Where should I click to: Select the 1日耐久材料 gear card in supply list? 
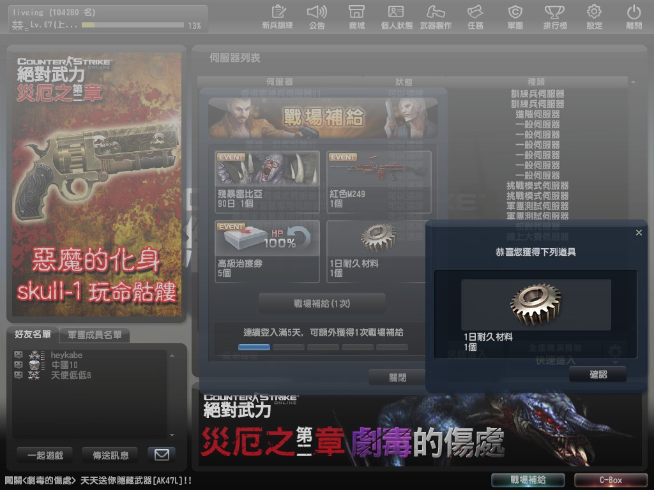click(x=376, y=251)
